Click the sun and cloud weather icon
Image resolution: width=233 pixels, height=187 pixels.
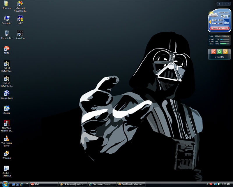pyautogui.click(x=213, y=14)
